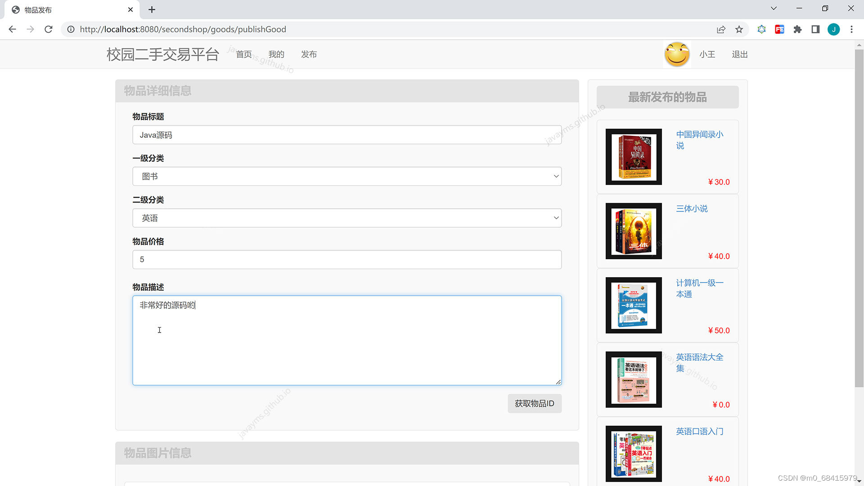Click the 最新发布的物品 panel header
The height and width of the screenshot is (486, 864).
(x=667, y=97)
